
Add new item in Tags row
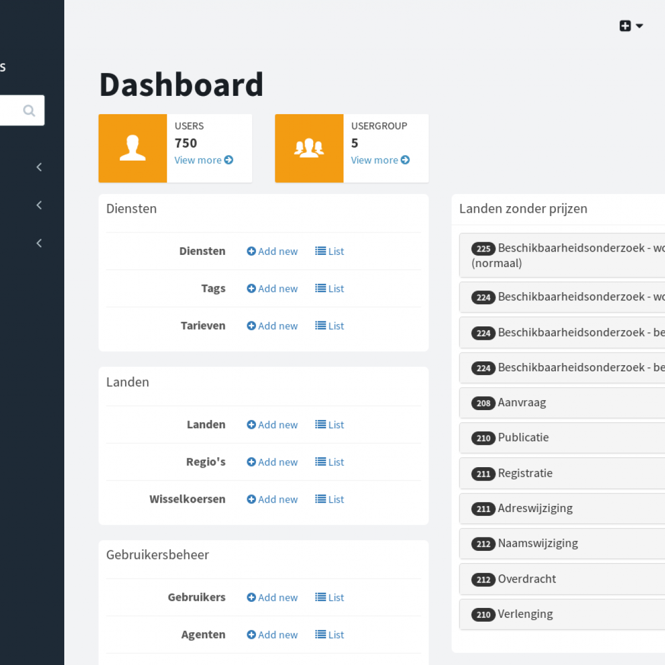coord(272,289)
